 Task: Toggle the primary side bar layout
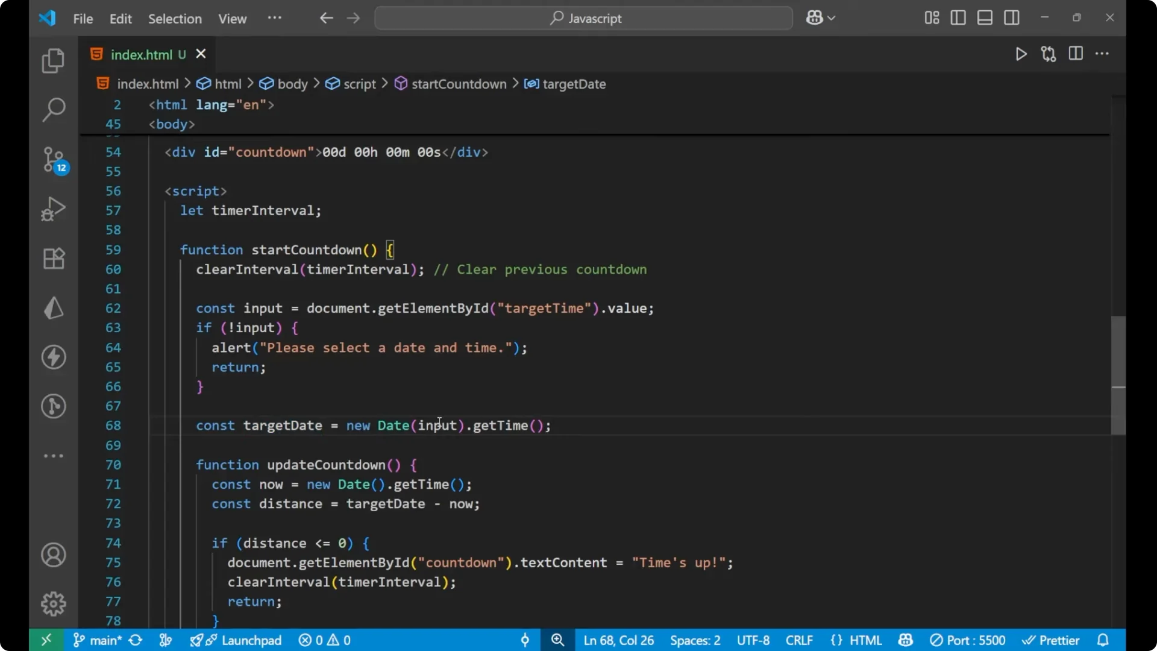(958, 17)
